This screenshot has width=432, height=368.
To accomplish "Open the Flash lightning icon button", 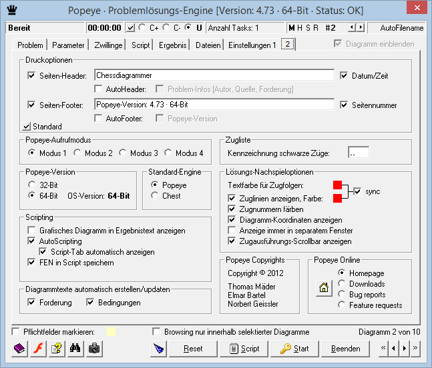I will (x=38, y=349).
